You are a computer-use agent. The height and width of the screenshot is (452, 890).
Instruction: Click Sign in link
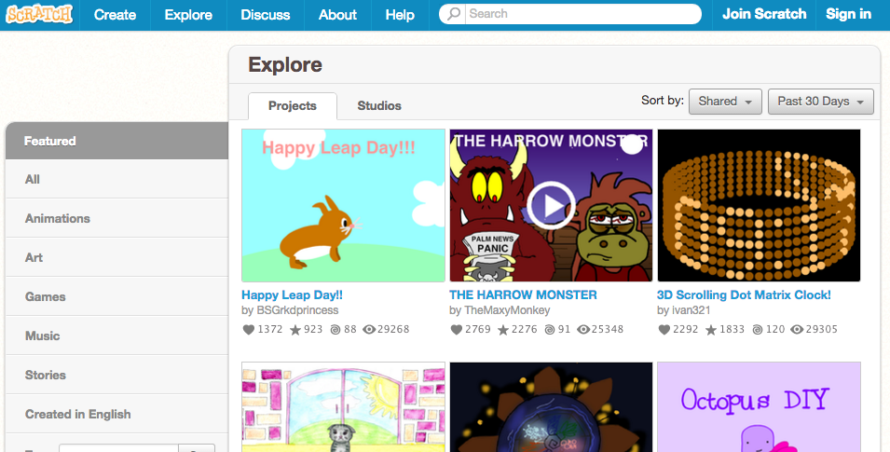849,14
